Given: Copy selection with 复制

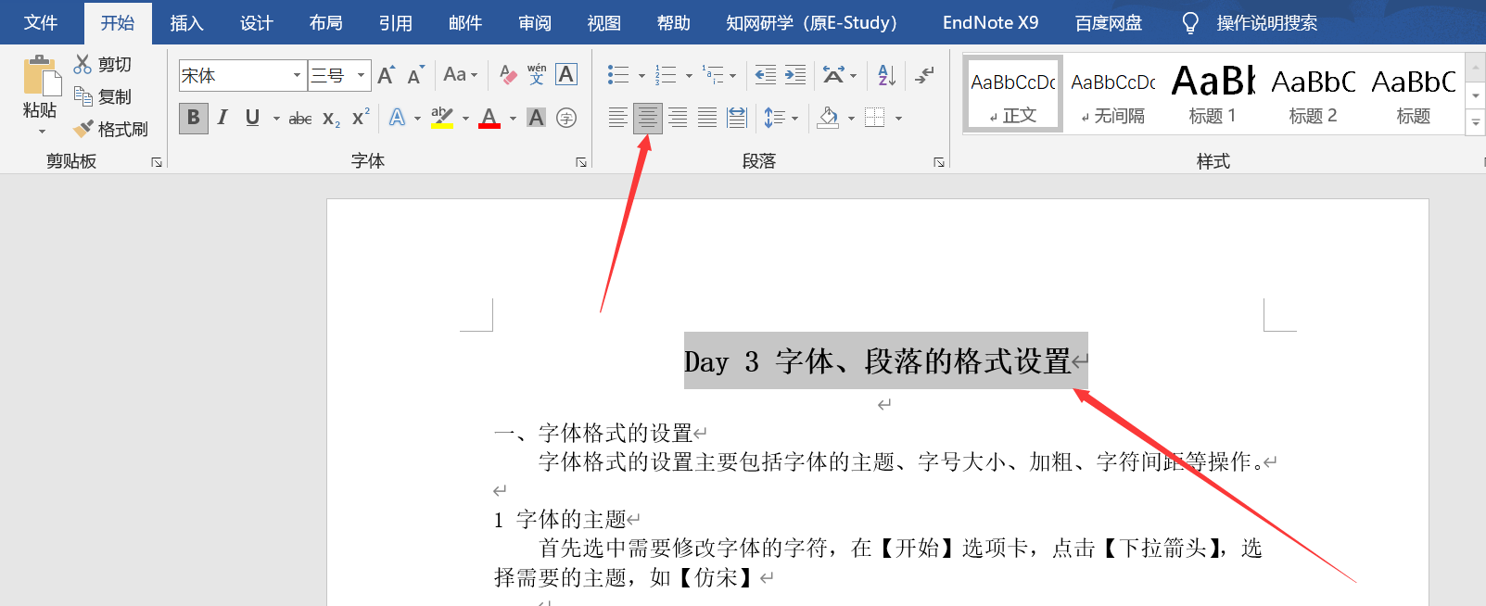Looking at the screenshot, I should pyautogui.click(x=103, y=96).
